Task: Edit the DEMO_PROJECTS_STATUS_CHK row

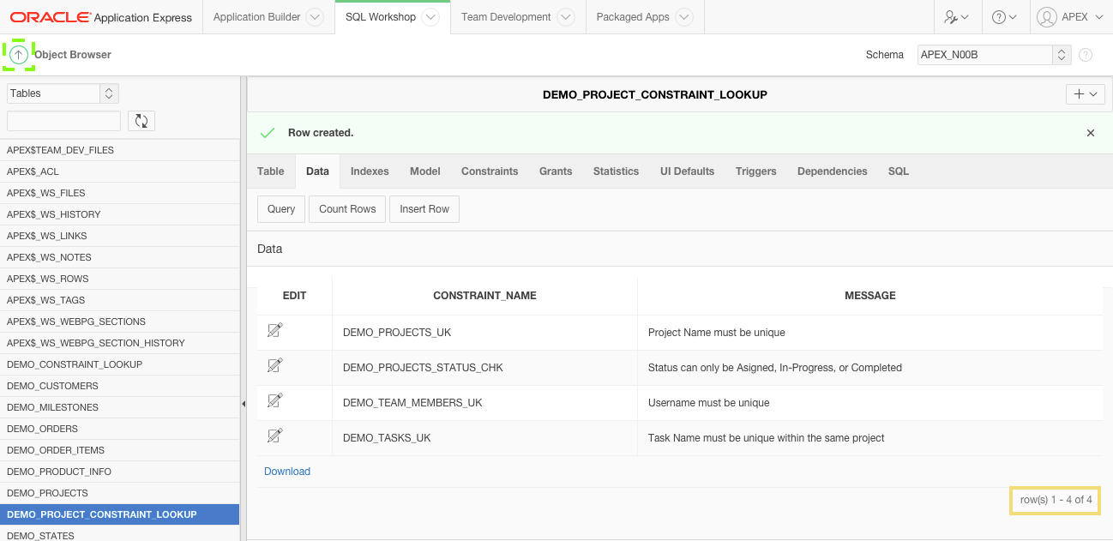Action: pyautogui.click(x=274, y=364)
